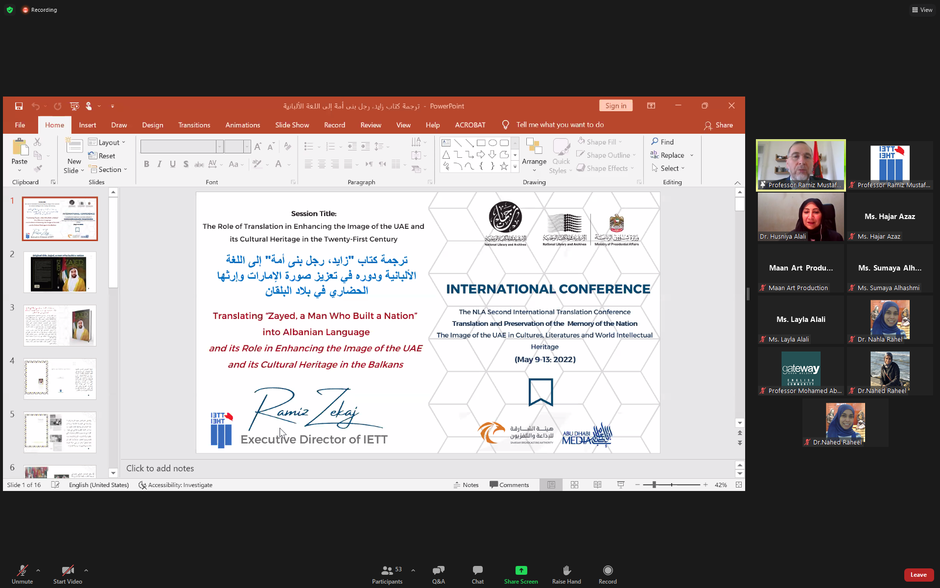Viewport: 940px width, 588px height.
Task: Click Fit slide to window icon
Action: 739,485
